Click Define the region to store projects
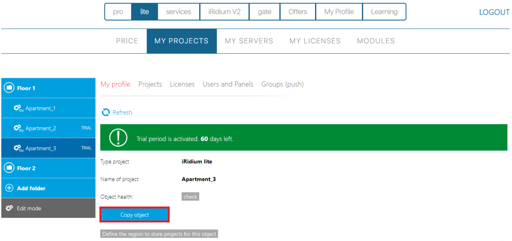Screen dimensions: 512x241 (159, 234)
